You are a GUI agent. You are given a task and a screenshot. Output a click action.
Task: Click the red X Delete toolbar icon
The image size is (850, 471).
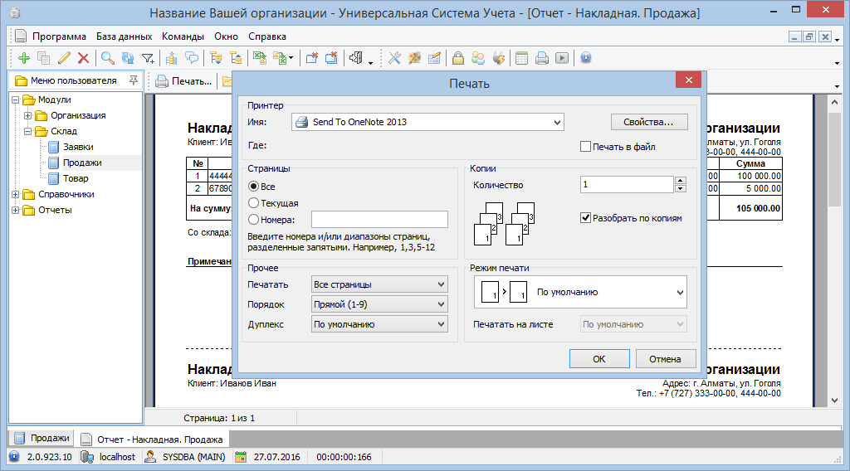[x=83, y=58]
